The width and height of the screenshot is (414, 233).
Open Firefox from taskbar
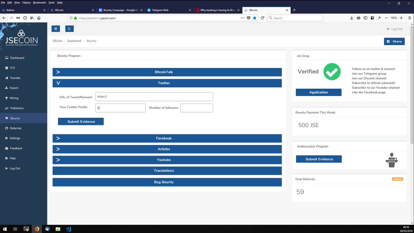click(37, 229)
